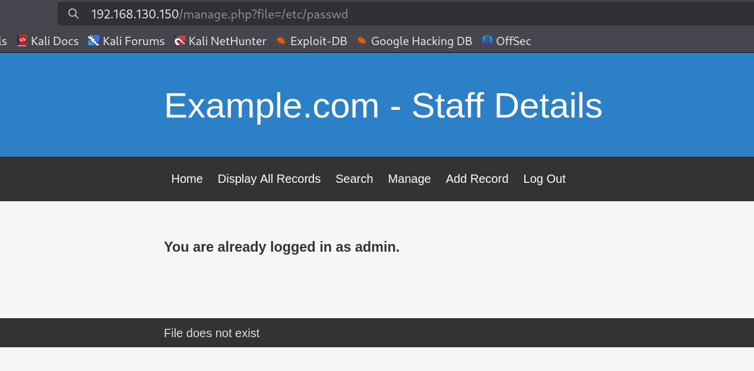Click the 'You are already logged in' message
The image size is (754, 371).
tap(281, 247)
